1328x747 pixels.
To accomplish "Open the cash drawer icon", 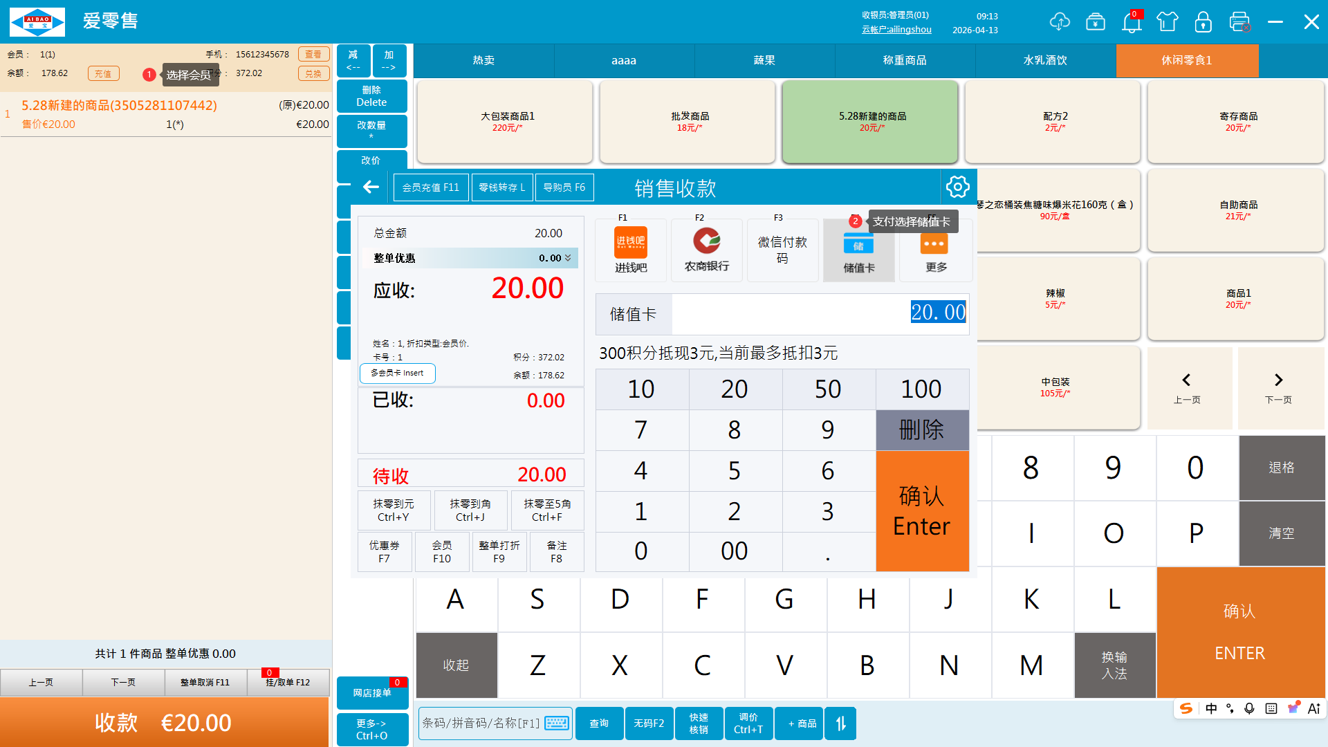I will tap(1096, 22).
